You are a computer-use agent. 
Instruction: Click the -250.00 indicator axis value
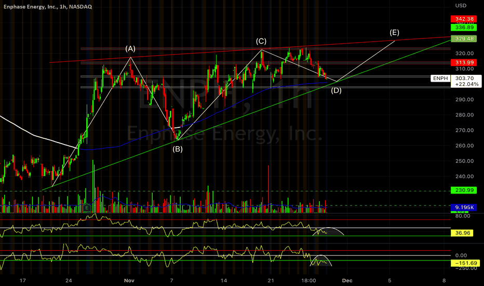click(x=465, y=268)
